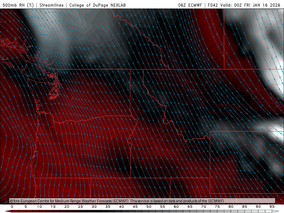Click the 65 number on the RH legend
The height and width of the screenshot is (213, 284).
point(190,207)
